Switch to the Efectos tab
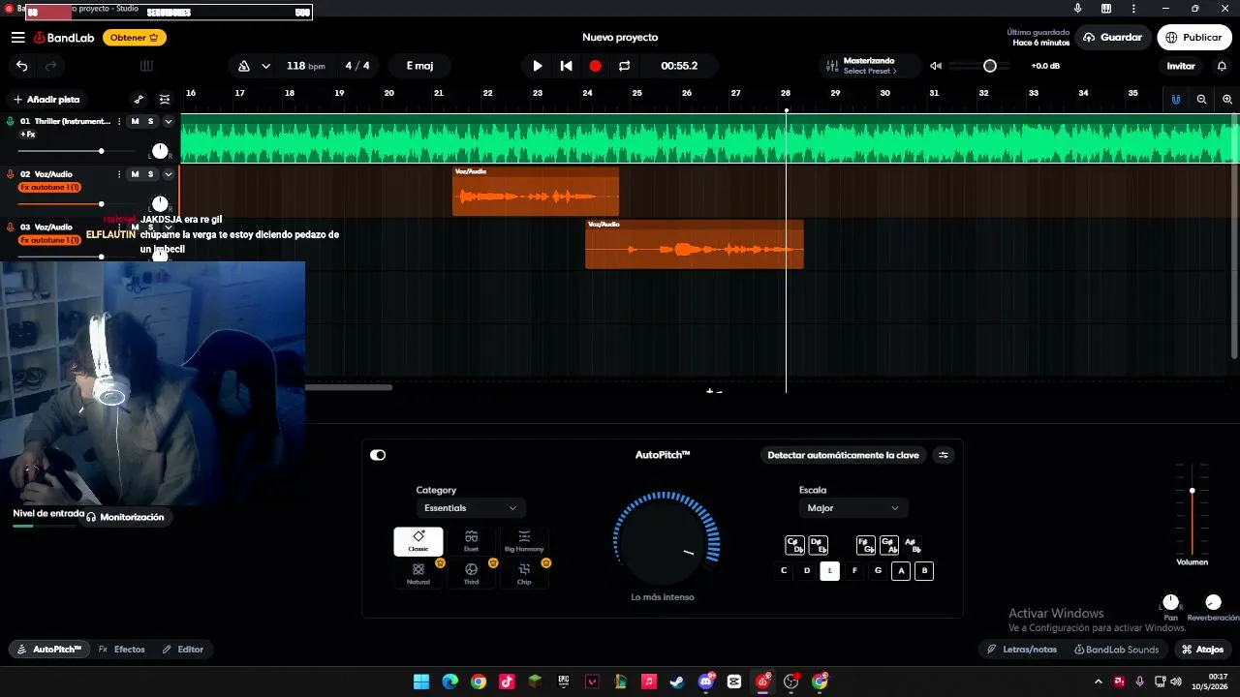This screenshot has height=697, width=1240. pyautogui.click(x=122, y=650)
